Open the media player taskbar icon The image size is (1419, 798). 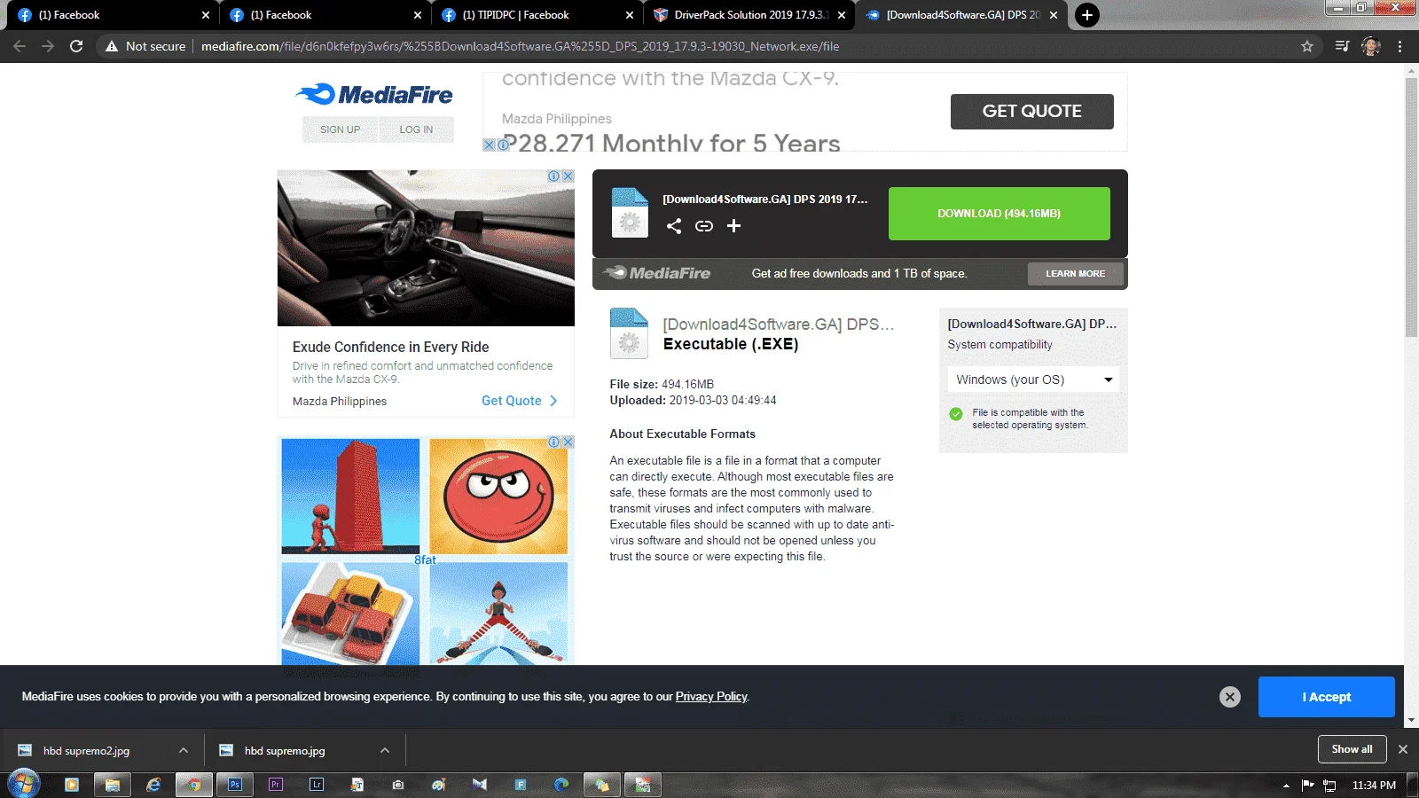[72, 785]
